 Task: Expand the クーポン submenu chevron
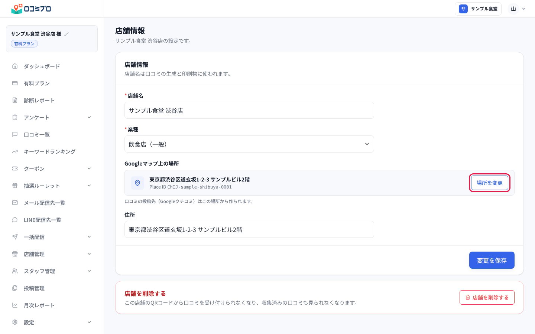click(x=89, y=168)
